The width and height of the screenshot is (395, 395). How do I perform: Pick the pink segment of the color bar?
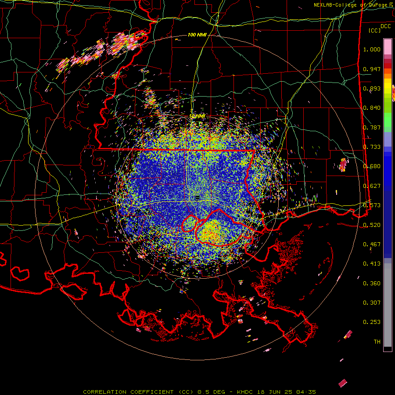(x=388, y=47)
